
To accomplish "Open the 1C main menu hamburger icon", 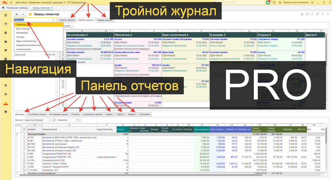I will coord(11,3).
